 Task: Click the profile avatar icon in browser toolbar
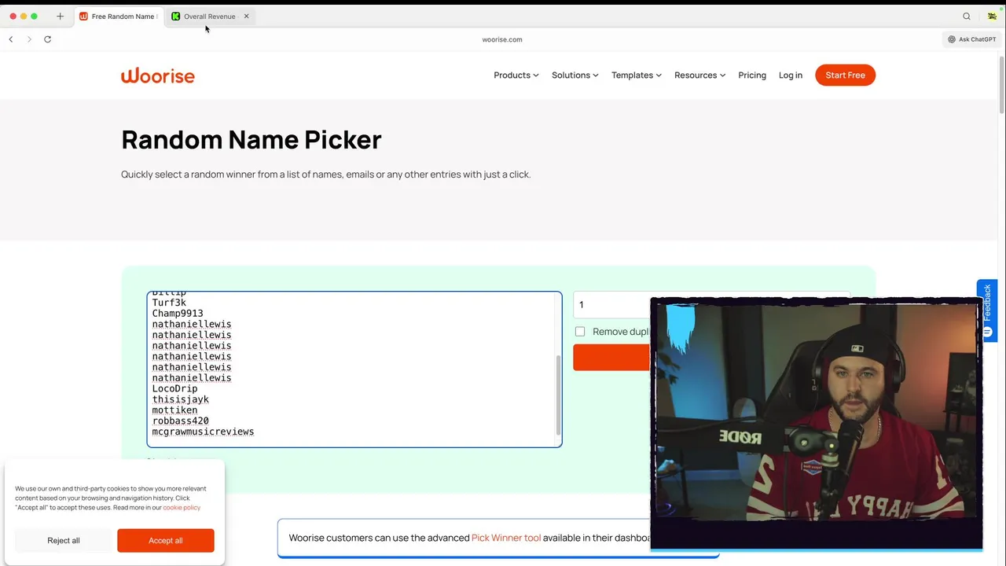(x=992, y=16)
